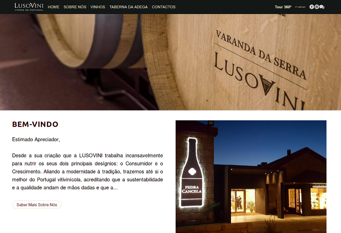Open the Facebook page icon
The height and width of the screenshot is (233, 341).
[x=312, y=7]
